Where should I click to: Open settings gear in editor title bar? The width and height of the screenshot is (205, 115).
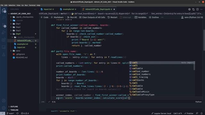189,9
